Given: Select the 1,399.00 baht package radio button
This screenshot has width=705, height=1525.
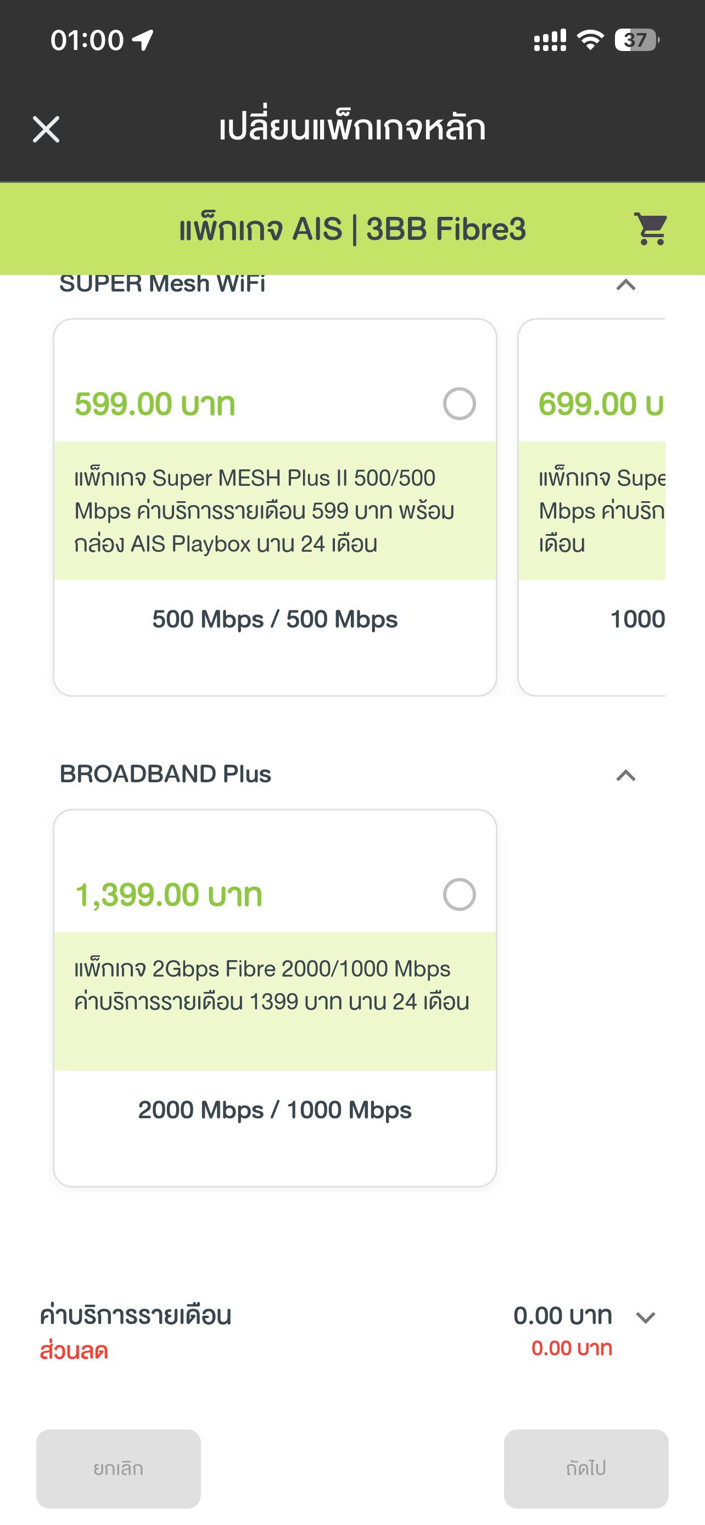Looking at the screenshot, I should [460, 894].
